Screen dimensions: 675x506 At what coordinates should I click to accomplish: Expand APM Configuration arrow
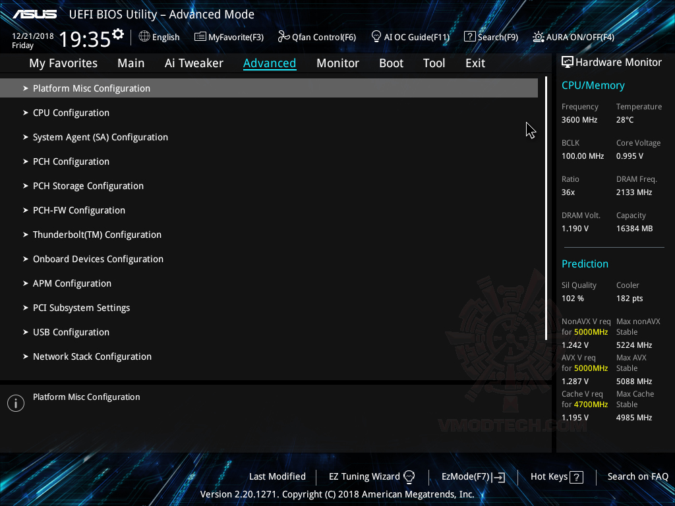tap(26, 283)
